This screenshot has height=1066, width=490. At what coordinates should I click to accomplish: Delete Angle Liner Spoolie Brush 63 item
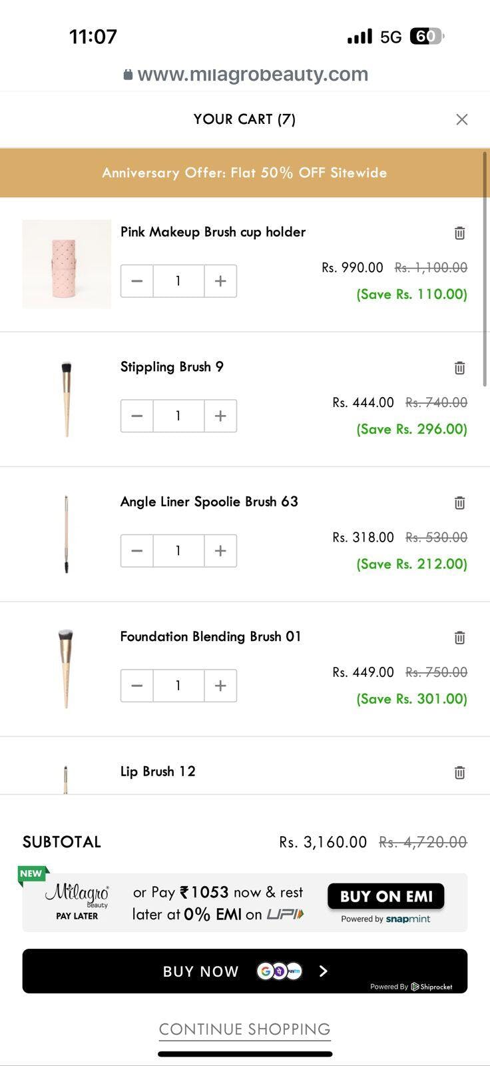[459, 503]
